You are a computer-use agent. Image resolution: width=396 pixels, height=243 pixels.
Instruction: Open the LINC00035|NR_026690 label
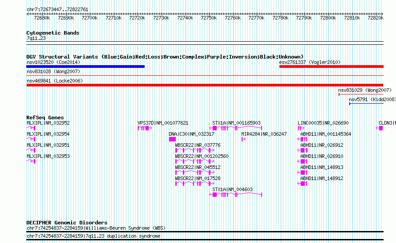point(323,123)
